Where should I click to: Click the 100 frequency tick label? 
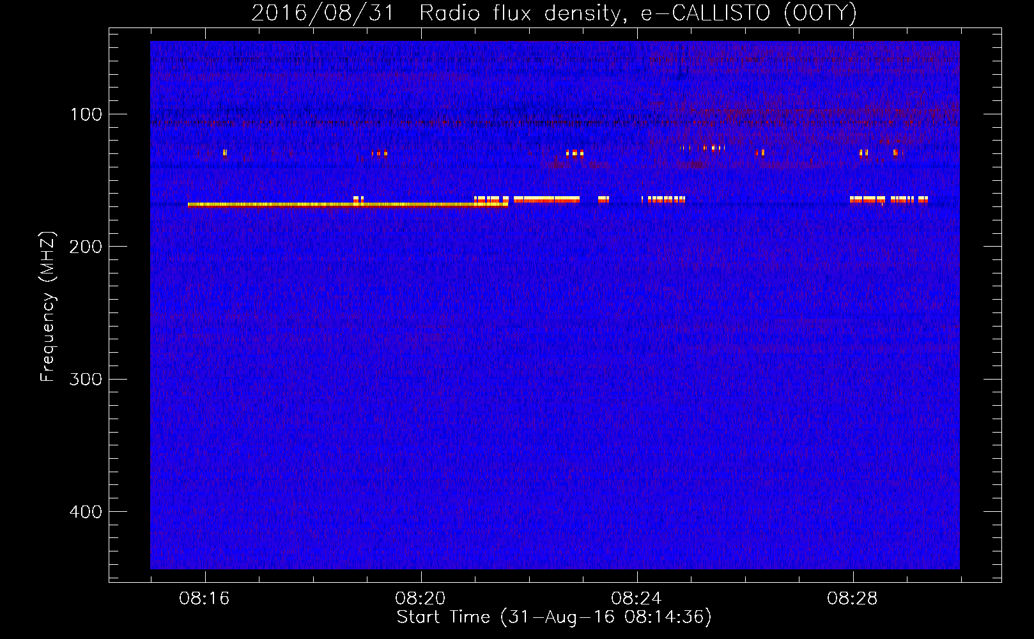[x=86, y=114]
